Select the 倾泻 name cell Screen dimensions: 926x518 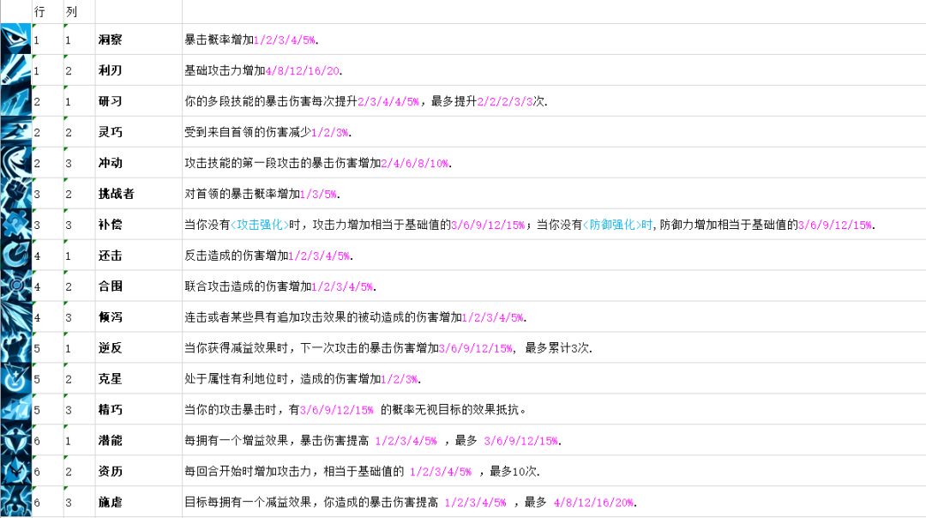[x=139, y=316]
